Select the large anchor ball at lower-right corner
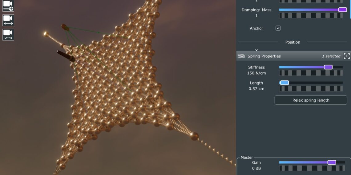This screenshot has width=351, height=175. coord(194,136)
